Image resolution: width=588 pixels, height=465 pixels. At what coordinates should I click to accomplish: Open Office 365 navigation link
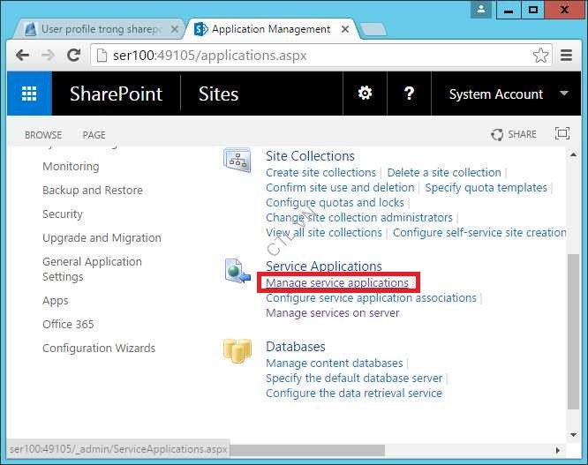tap(68, 324)
